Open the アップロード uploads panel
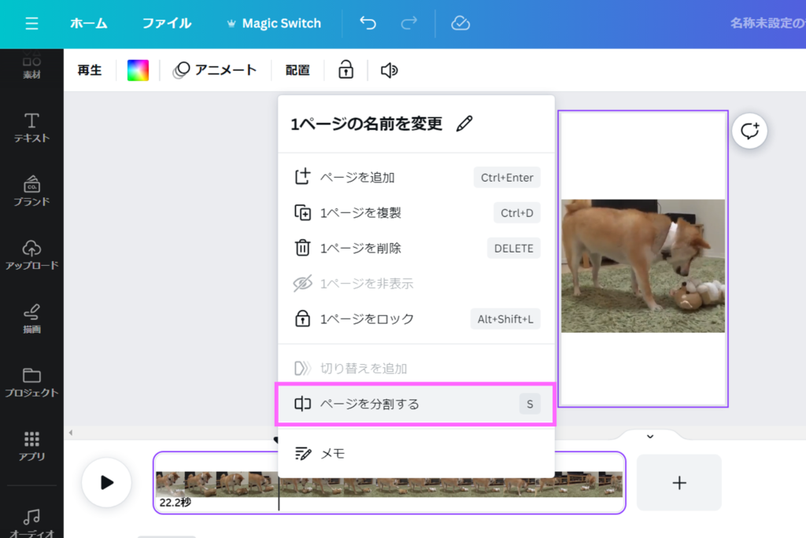This screenshot has height=538, width=806. click(x=31, y=255)
